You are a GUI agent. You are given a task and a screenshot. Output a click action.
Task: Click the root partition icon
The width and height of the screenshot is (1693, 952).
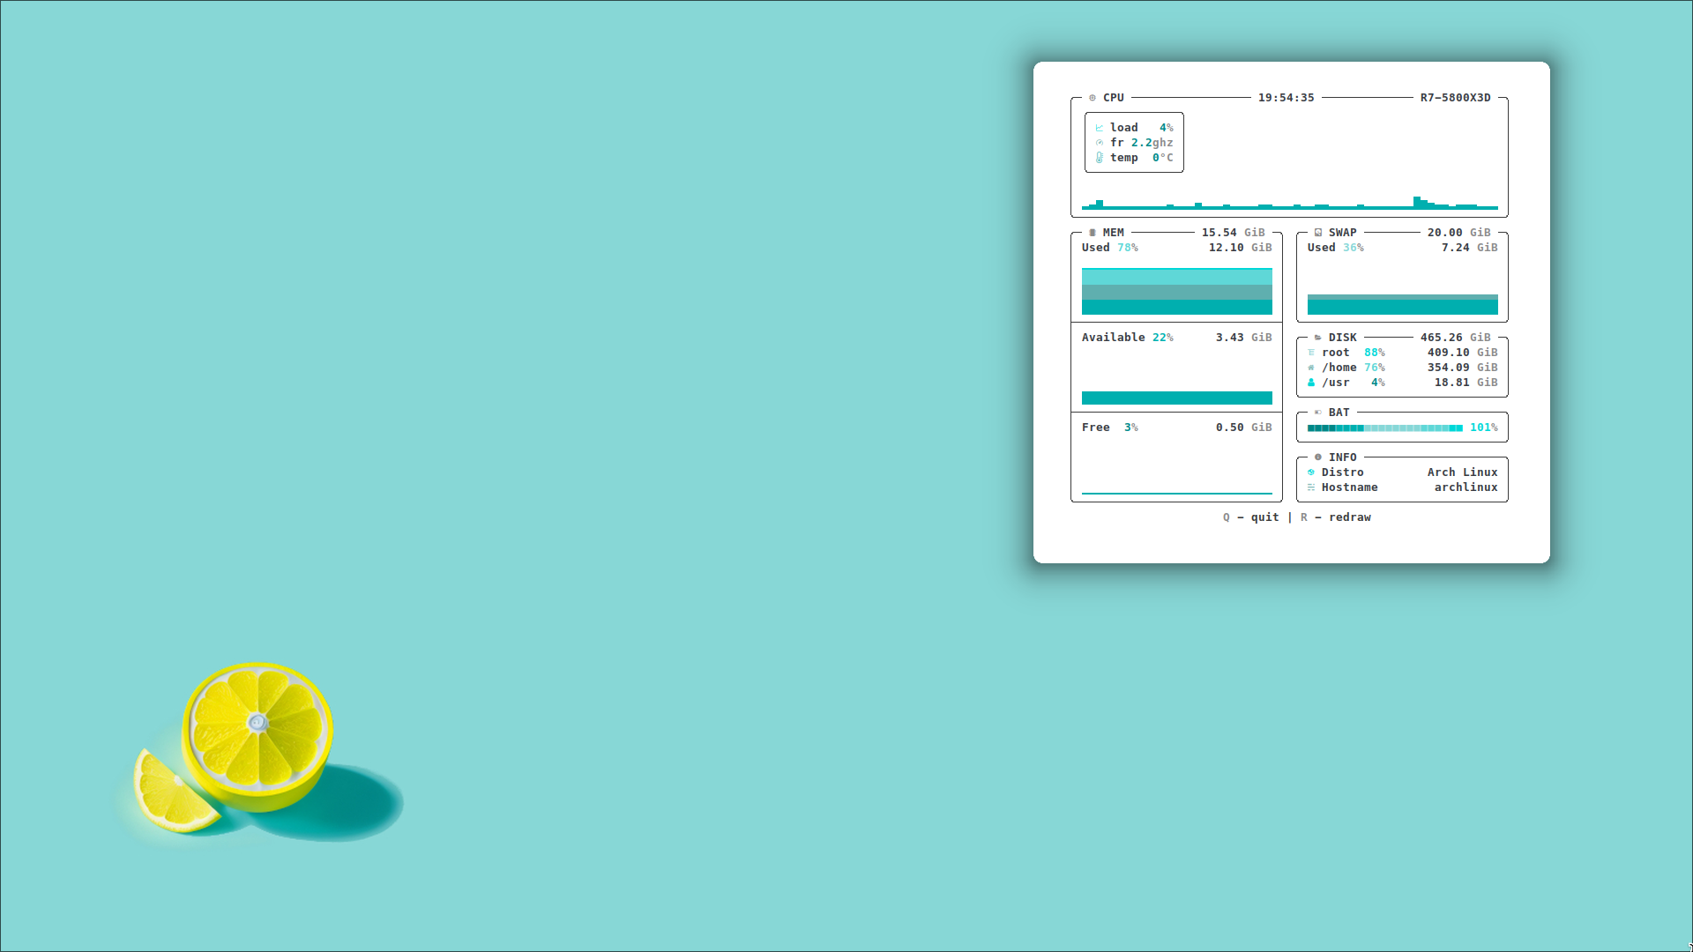pos(1311,353)
